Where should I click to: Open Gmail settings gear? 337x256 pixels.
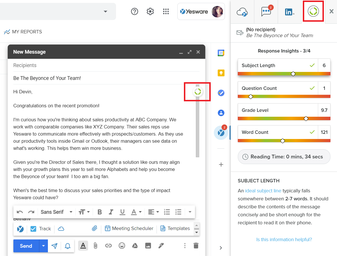point(150,11)
